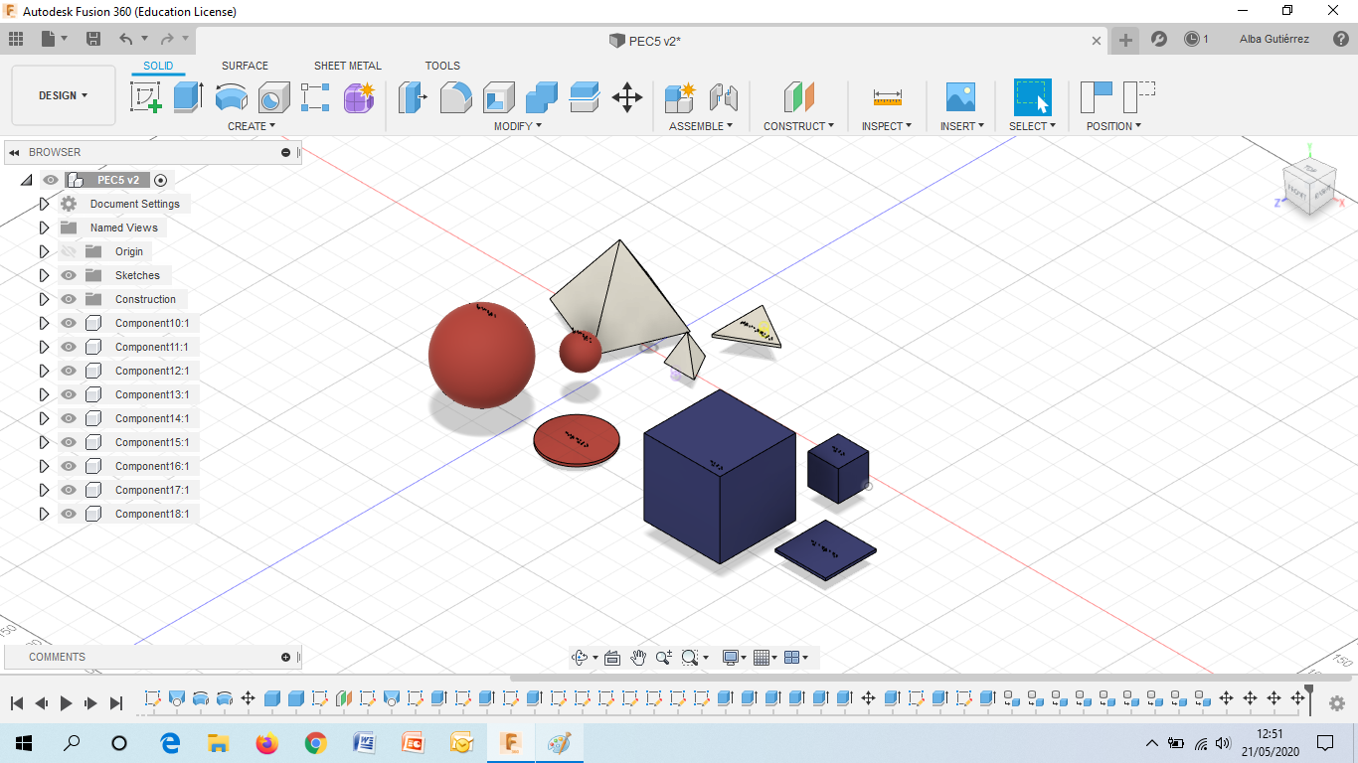The image size is (1358, 763).
Task: Expand Component11:1 node
Action: (x=44, y=347)
